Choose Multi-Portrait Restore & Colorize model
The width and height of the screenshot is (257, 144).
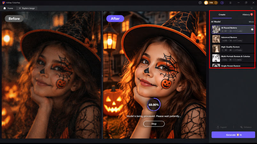233,58
